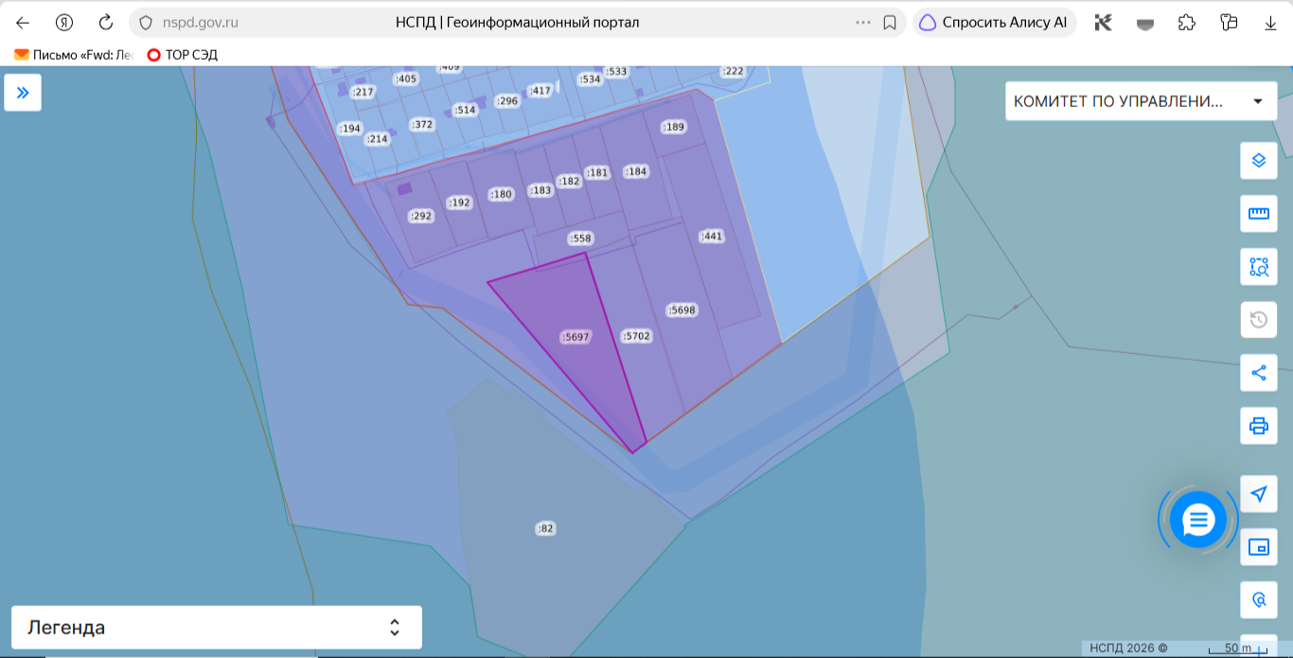Select parcel label :5698

(x=682, y=310)
